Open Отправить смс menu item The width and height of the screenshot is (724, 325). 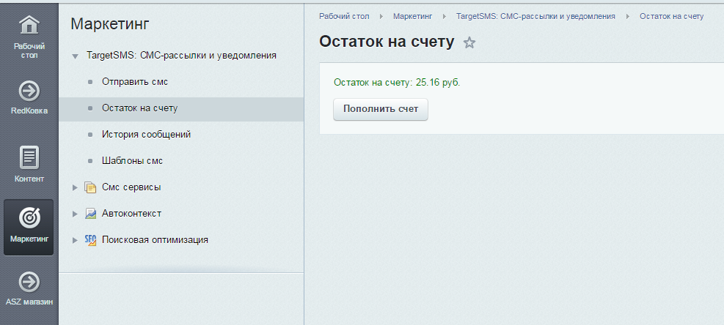[x=135, y=82]
